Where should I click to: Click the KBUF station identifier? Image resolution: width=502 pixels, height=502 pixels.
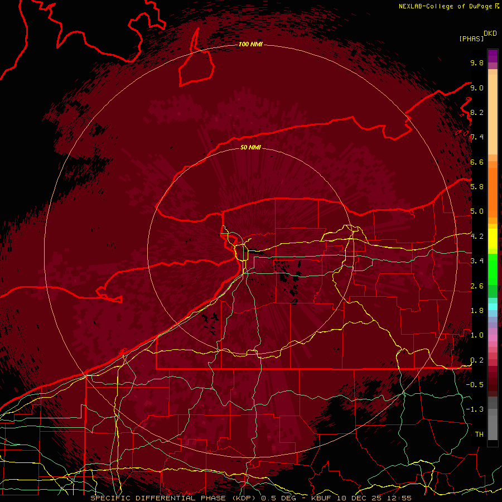tap(321, 498)
